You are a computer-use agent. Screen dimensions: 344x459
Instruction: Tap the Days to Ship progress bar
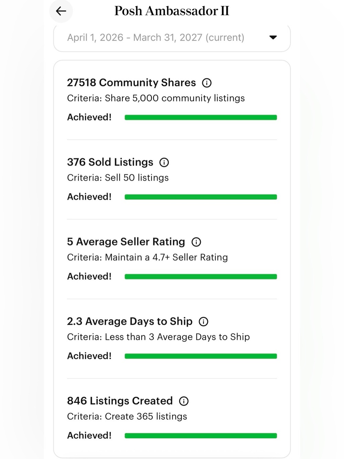[201, 356]
